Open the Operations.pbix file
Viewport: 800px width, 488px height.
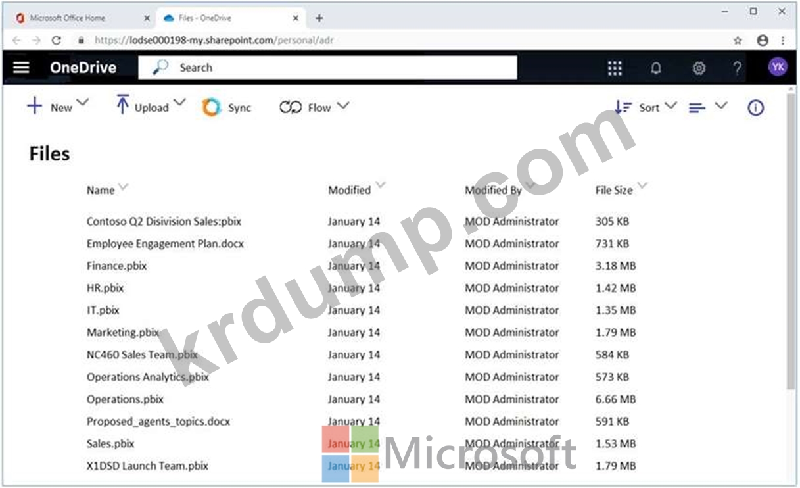(x=125, y=399)
